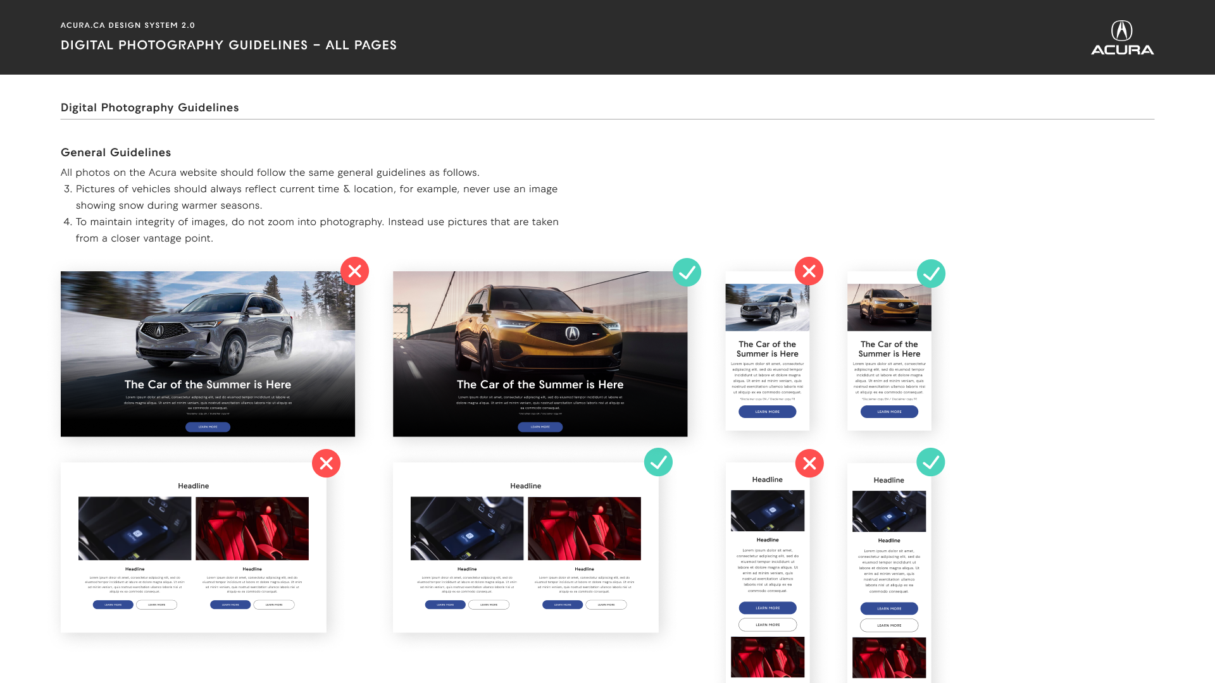Click the Acura logo in the header
Screen dimensions: 1215x683
1122,38
